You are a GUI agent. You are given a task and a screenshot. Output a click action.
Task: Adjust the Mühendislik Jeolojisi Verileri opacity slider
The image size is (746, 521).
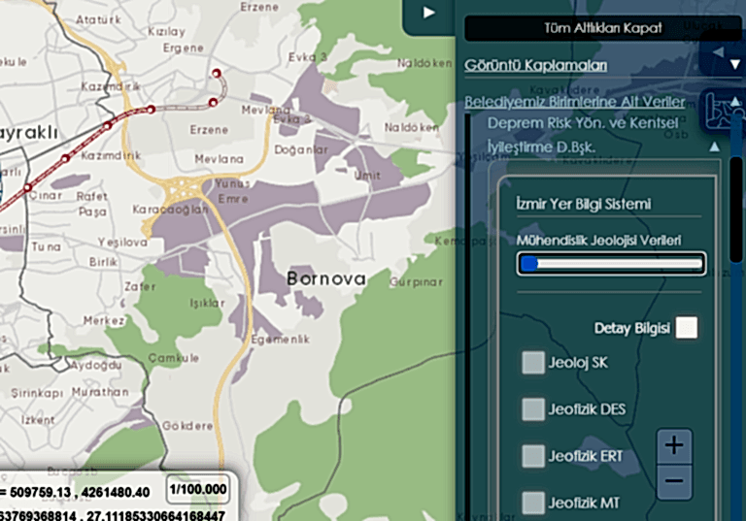pos(611,264)
